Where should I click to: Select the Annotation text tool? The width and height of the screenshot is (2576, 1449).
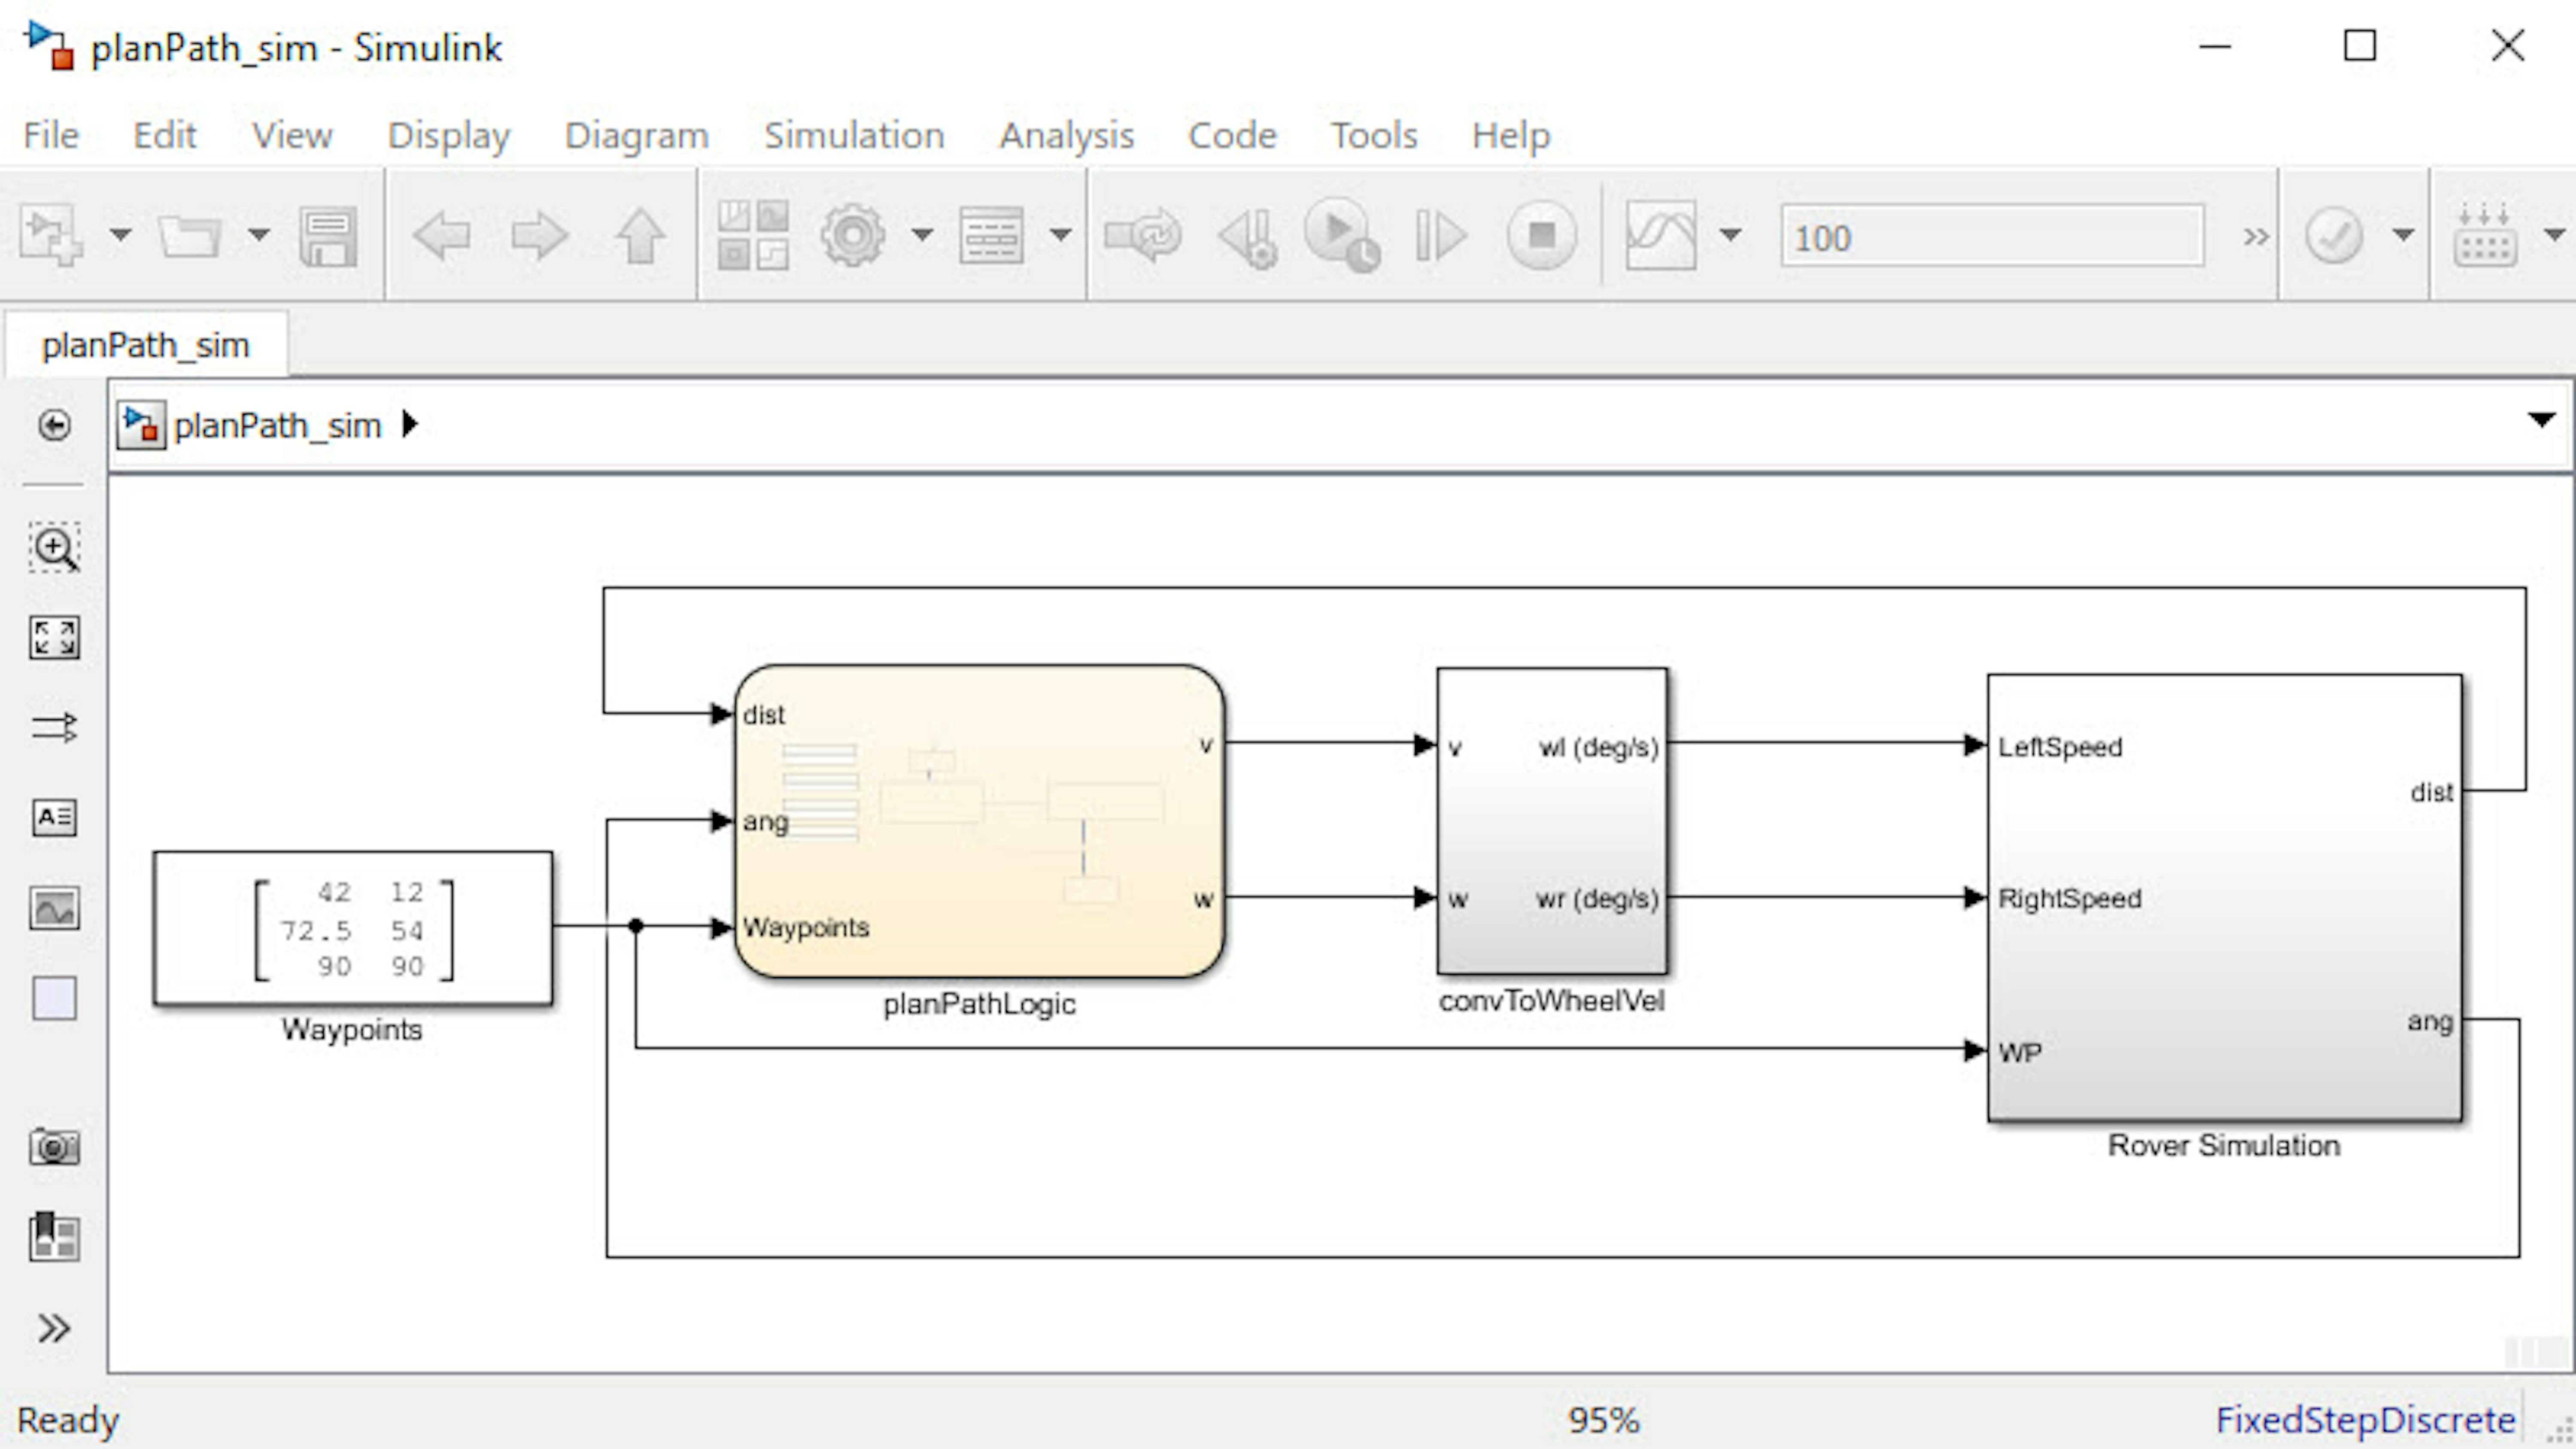click(54, 817)
